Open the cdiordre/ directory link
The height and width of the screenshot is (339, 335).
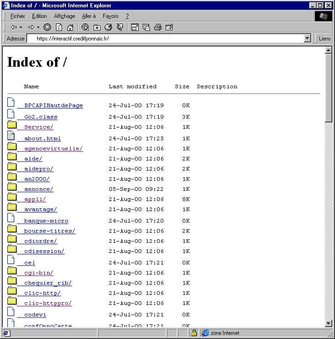[x=40, y=241]
